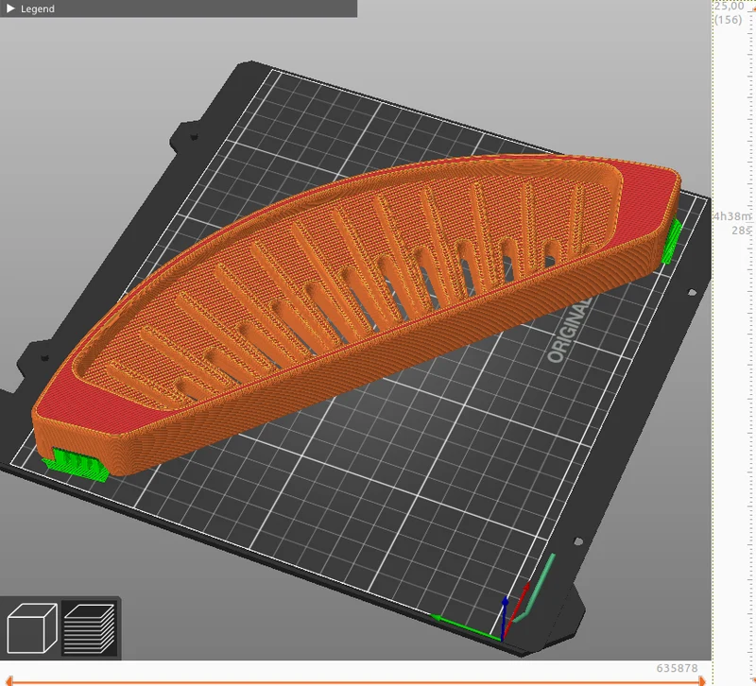Click the tick ruler of the vertical layer slider

coord(749,337)
